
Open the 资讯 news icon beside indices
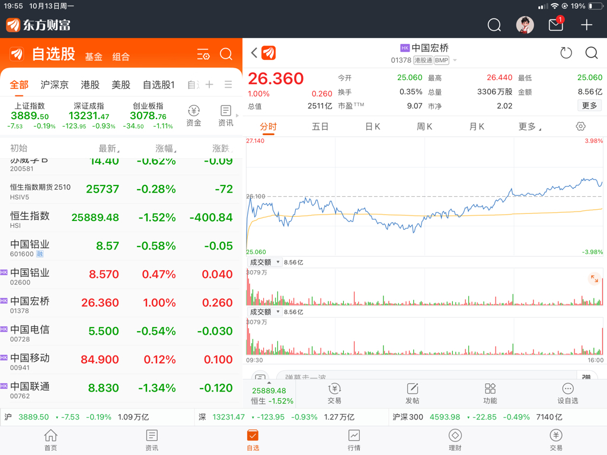[x=226, y=116]
